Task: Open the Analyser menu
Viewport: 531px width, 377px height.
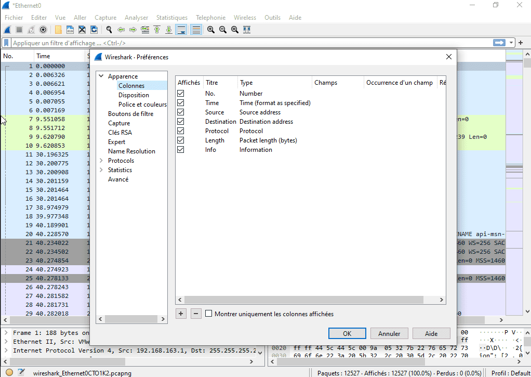Action: tap(136, 18)
